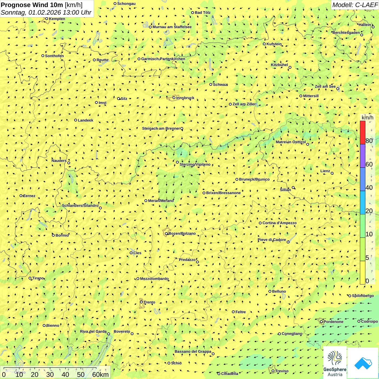This screenshot has height=379, width=379.
Task: Click the 'Sillian' label
Action: point(286,190)
